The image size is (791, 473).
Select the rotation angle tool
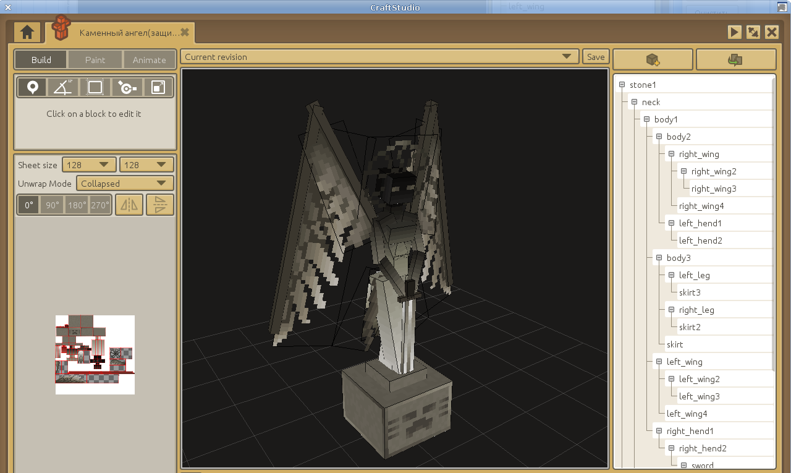pos(63,87)
